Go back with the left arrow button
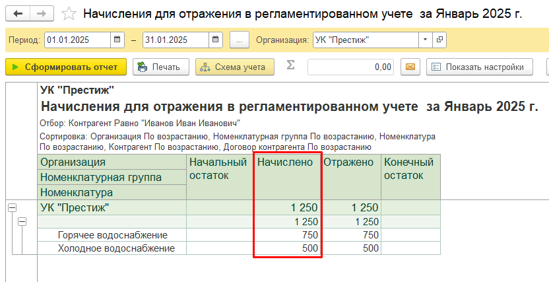549x282 pixels. (18, 14)
